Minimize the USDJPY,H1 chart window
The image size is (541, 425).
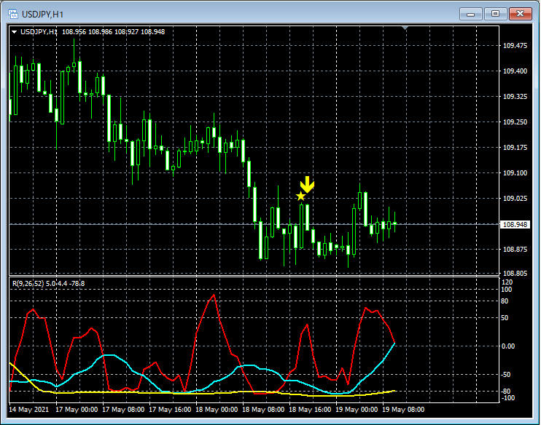(x=470, y=14)
